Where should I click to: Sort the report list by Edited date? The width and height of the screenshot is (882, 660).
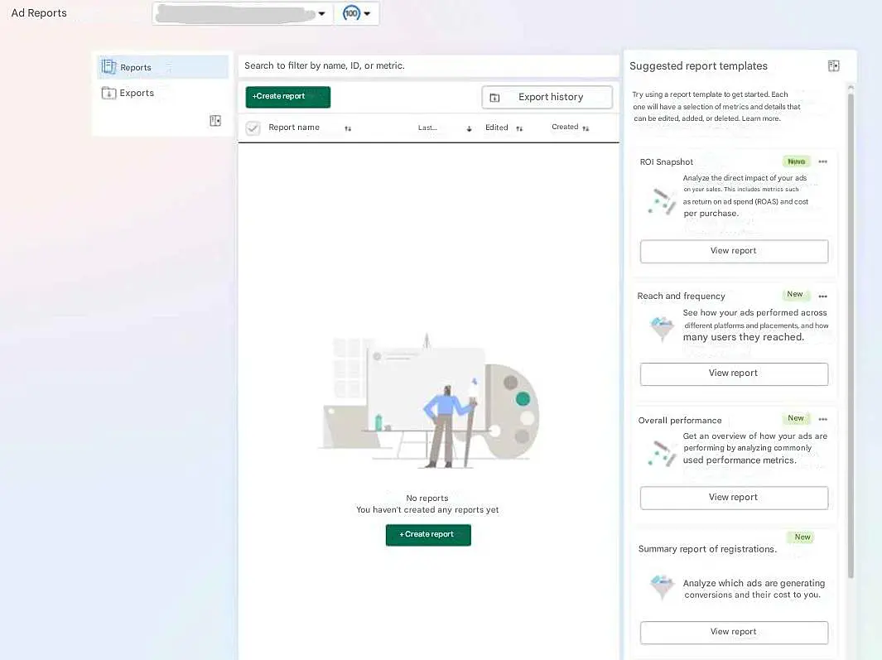pyautogui.click(x=518, y=128)
